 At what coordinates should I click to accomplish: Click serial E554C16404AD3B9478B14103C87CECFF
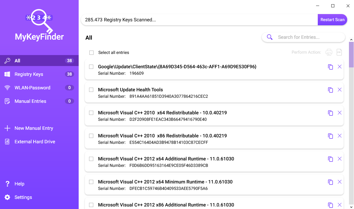[169, 142]
